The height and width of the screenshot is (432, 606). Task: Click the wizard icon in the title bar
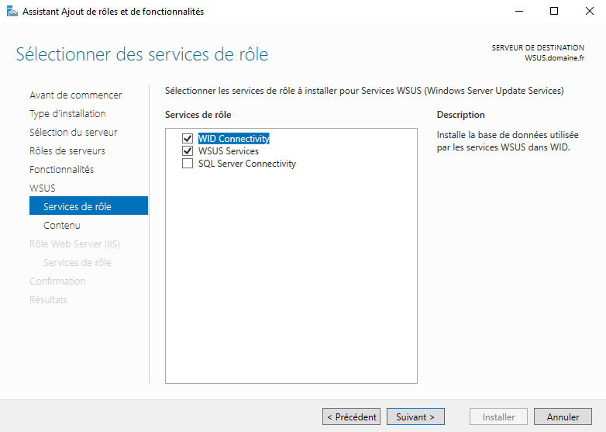(x=12, y=12)
